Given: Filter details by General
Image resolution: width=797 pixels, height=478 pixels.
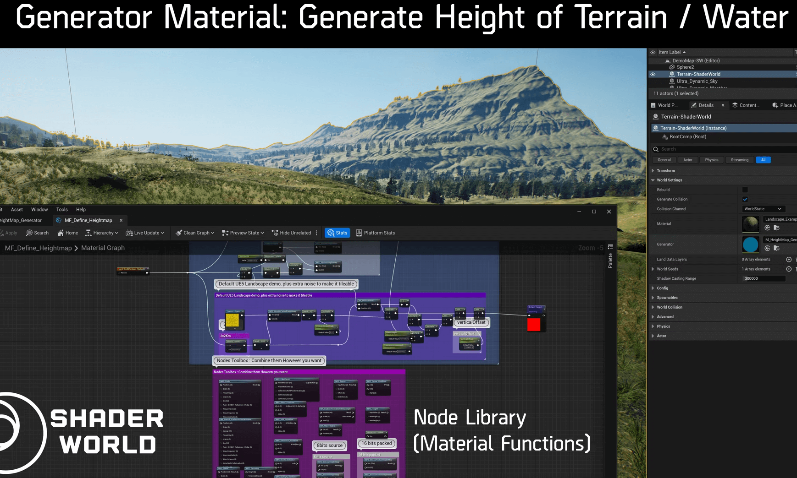Looking at the screenshot, I should coord(664,160).
